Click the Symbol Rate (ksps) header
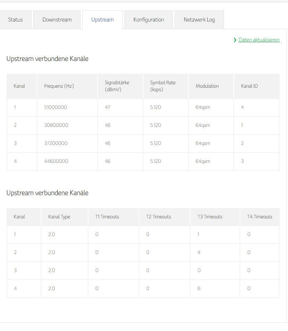 point(162,86)
